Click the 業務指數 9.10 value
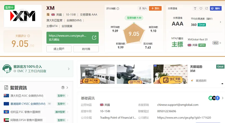This screenshot has width=225, height=123. [153, 31]
